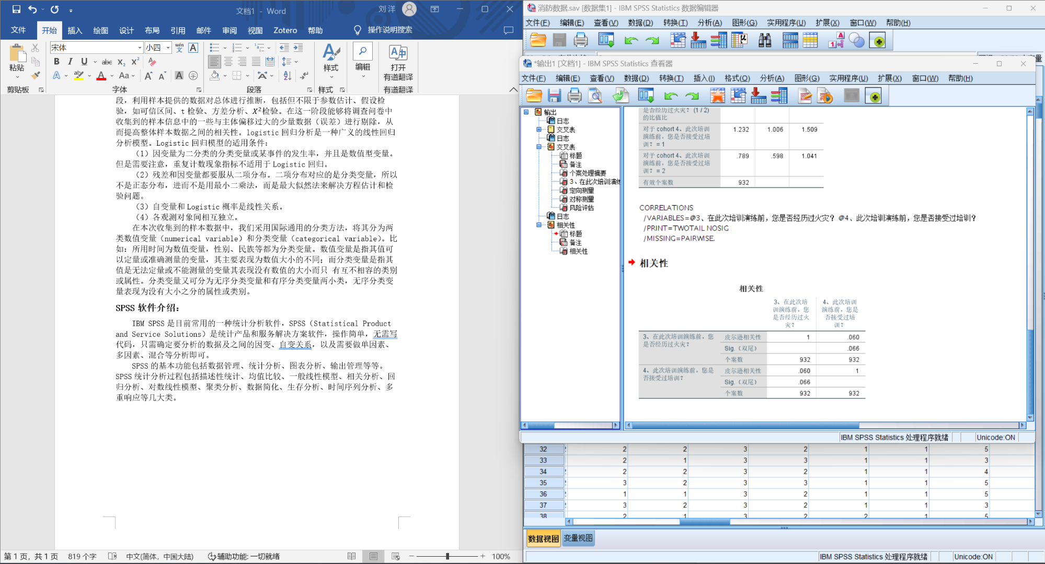Viewport: 1045px width, 564px height.
Task: Click the red font color icon
Action: (x=101, y=76)
